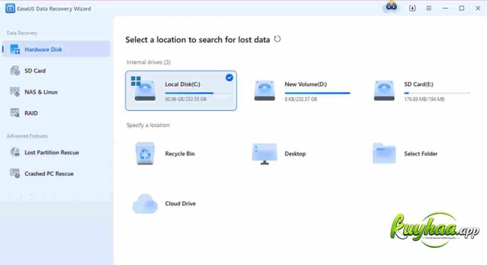Click the Cloud Drive label

[180, 204]
